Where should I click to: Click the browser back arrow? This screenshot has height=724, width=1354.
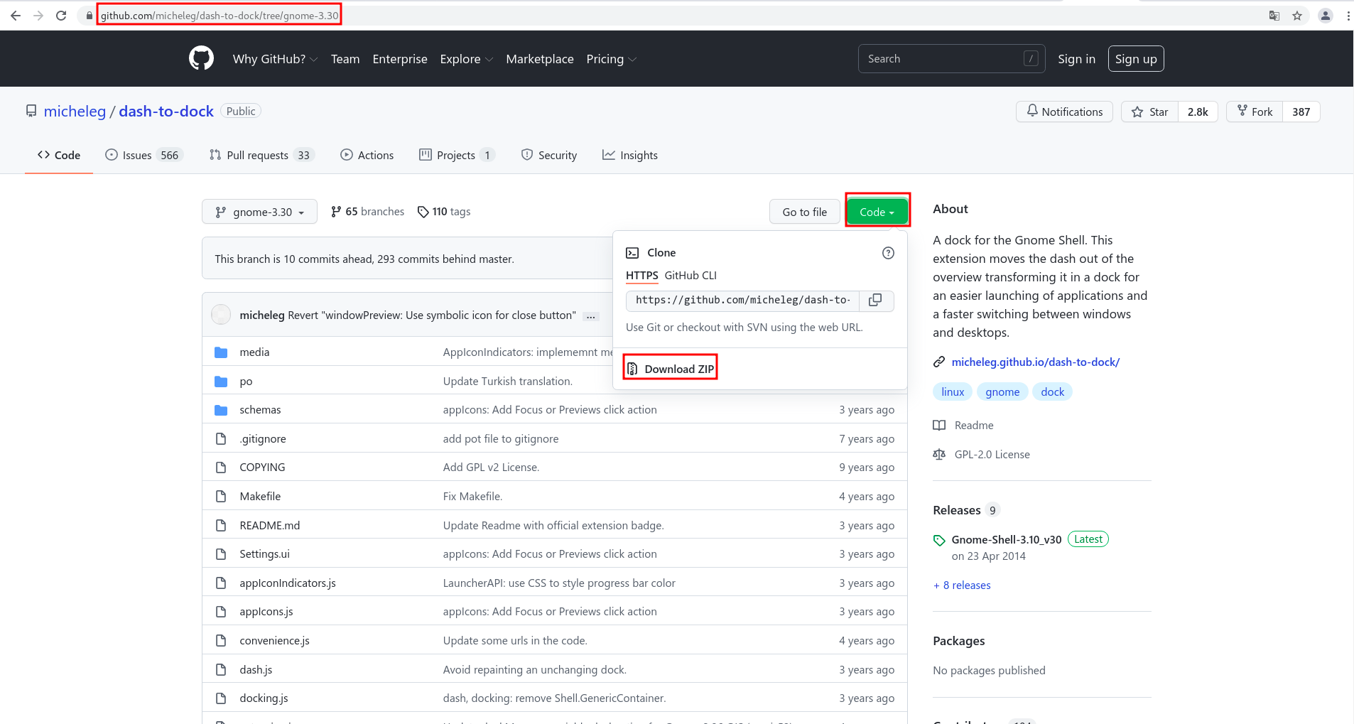tap(16, 16)
